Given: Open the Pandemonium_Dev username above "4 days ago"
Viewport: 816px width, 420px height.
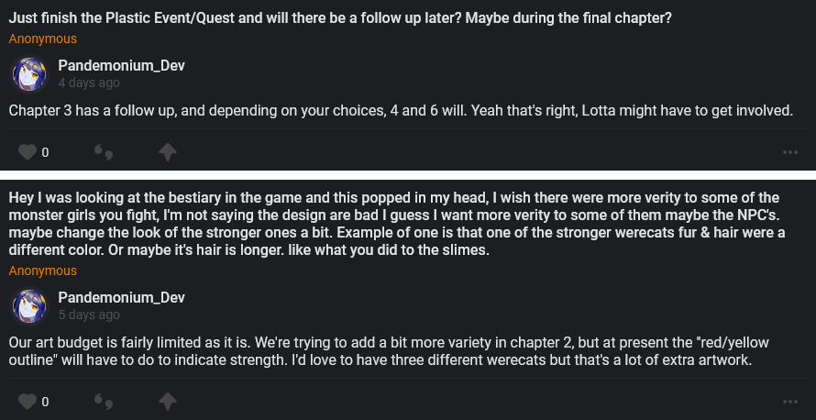Looking at the screenshot, I should (122, 66).
